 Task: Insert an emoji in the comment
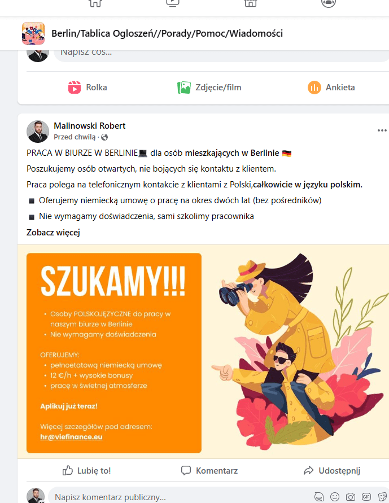(335, 497)
